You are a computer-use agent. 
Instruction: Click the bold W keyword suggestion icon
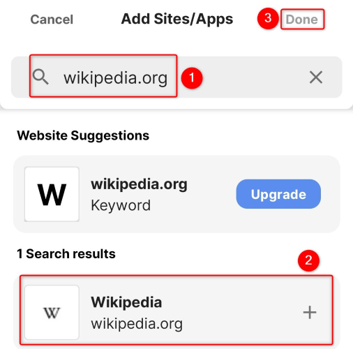[x=52, y=194]
